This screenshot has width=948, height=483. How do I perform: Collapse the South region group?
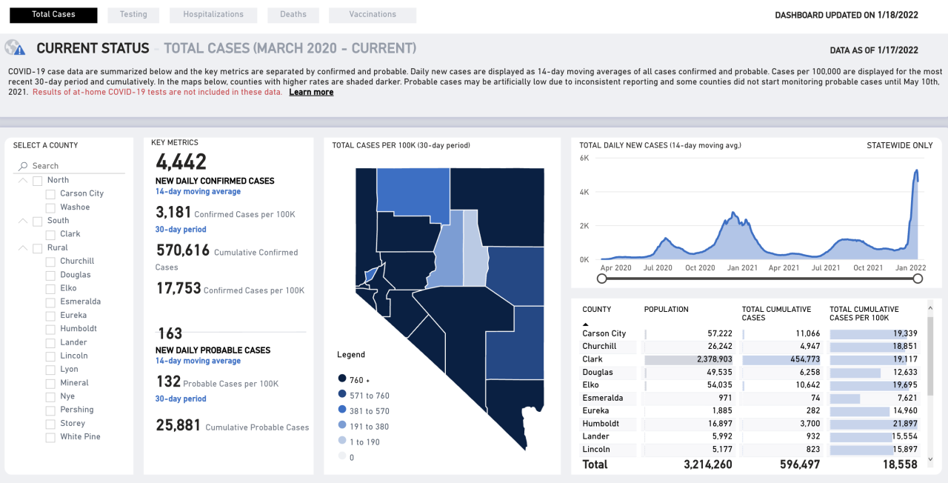23,221
